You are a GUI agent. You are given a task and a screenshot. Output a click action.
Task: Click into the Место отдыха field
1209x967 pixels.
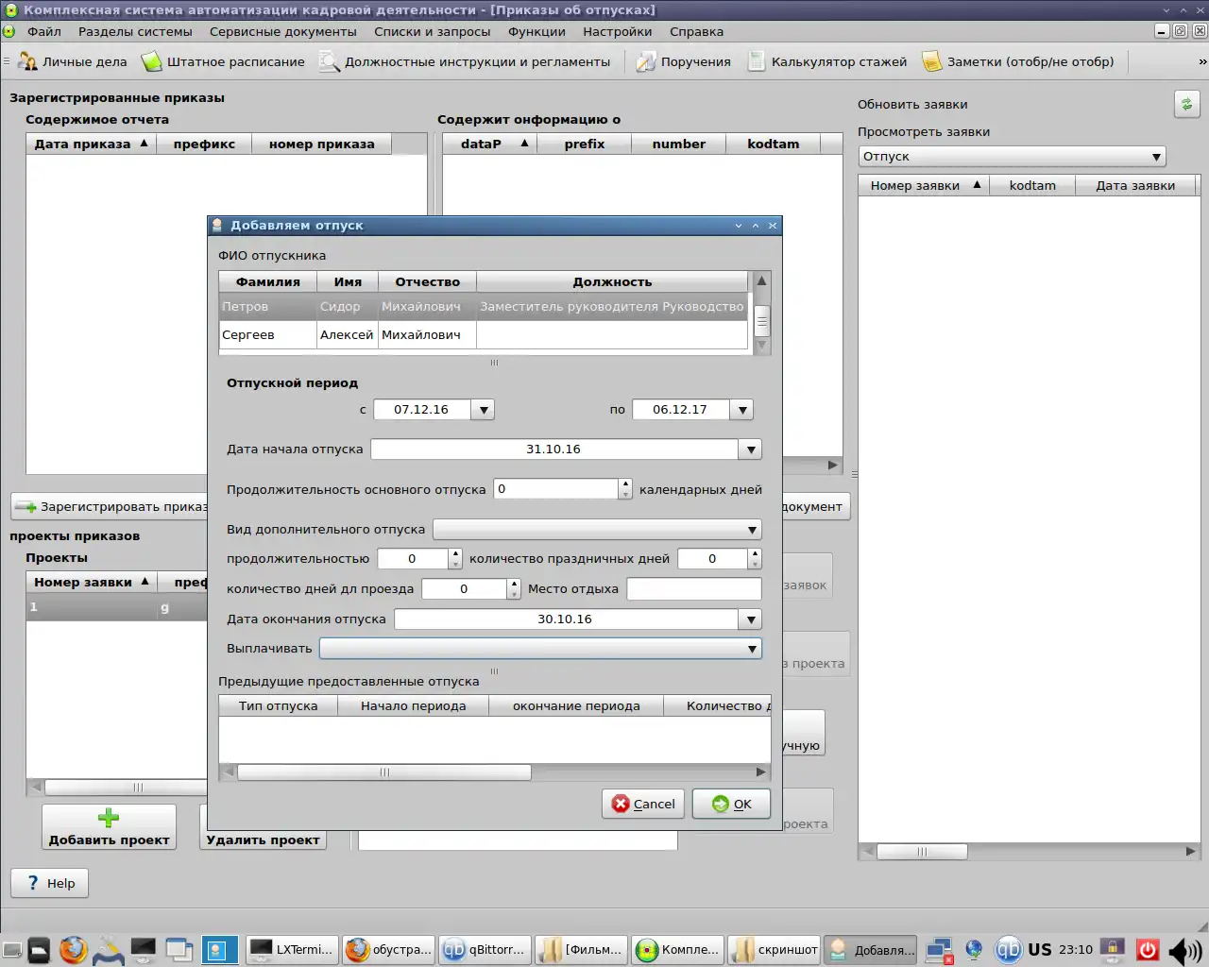point(694,589)
